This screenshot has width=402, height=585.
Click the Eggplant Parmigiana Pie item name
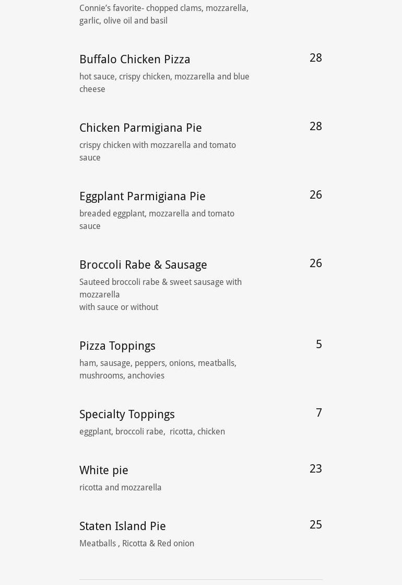click(x=143, y=196)
